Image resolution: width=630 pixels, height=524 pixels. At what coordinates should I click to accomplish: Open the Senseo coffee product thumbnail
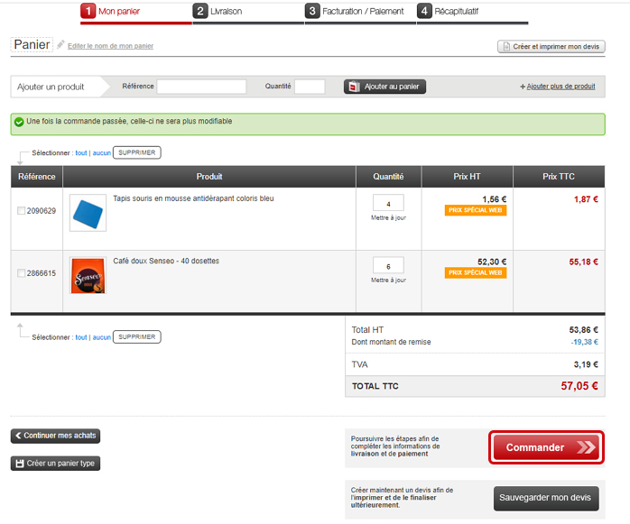pos(88,274)
